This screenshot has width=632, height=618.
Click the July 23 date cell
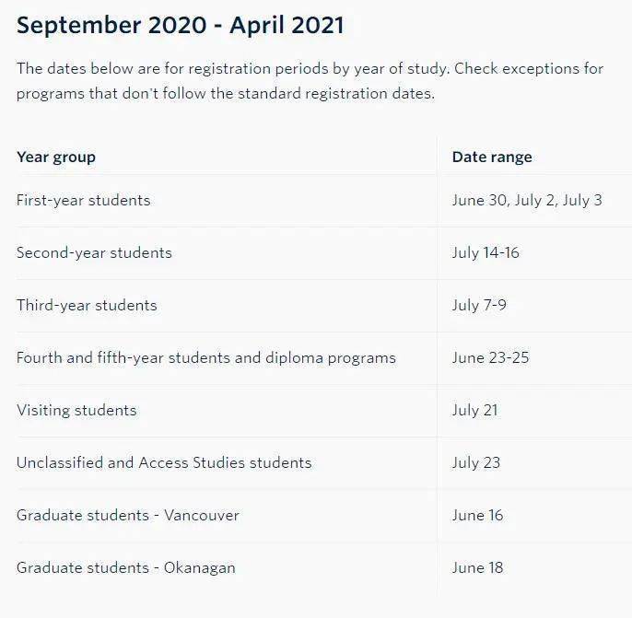pos(476,462)
